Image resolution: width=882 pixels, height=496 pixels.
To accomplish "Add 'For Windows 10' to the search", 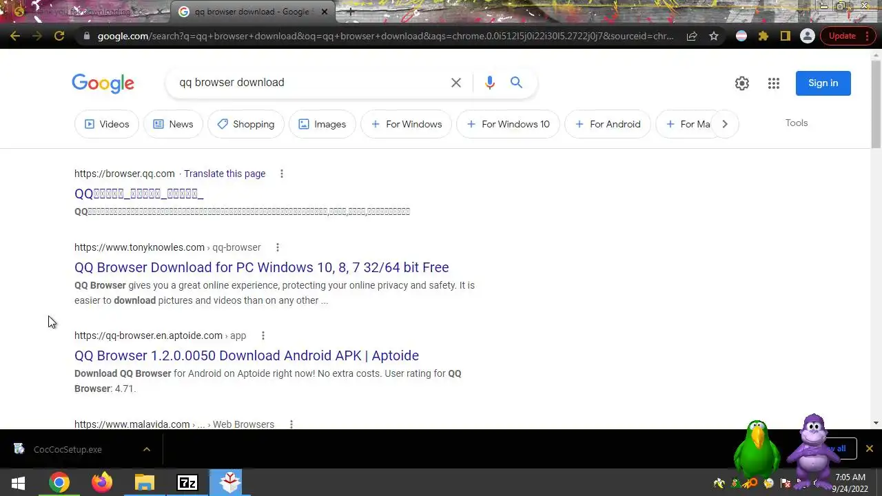I will pyautogui.click(x=508, y=124).
